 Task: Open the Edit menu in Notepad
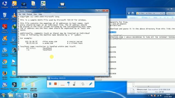[24, 14]
